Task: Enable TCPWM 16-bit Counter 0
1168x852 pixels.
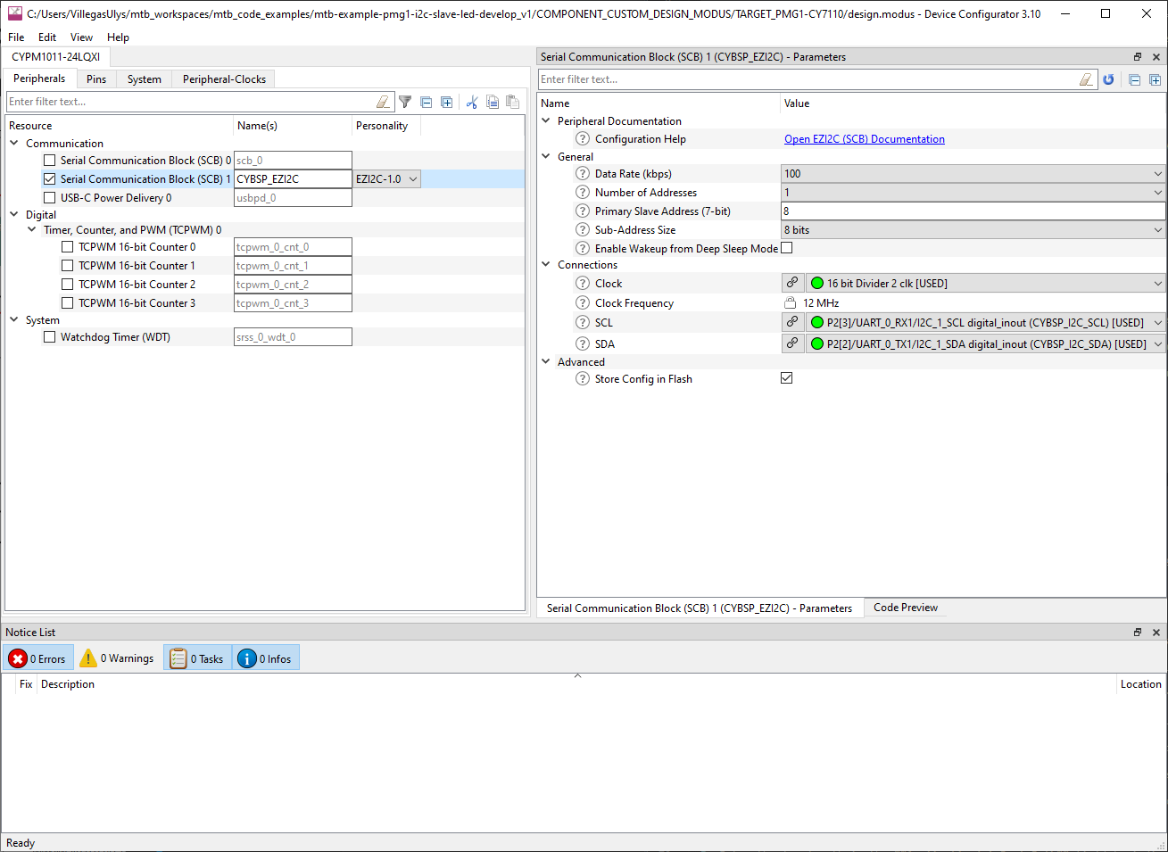Action: click(x=68, y=247)
